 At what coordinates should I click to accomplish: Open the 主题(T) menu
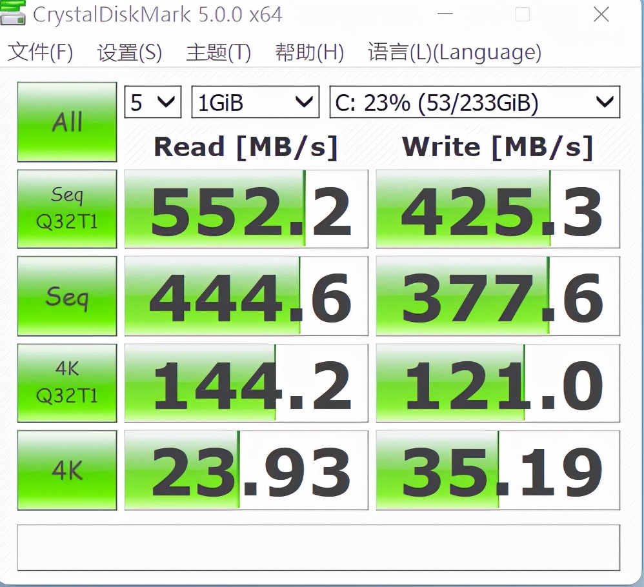pyautogui.click(x=219, y=52)
